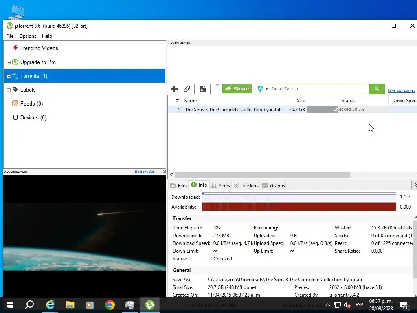Click the green search magnifier button
Image resolution: width=417 pixels, height=313 pixels.
[377, 89]
